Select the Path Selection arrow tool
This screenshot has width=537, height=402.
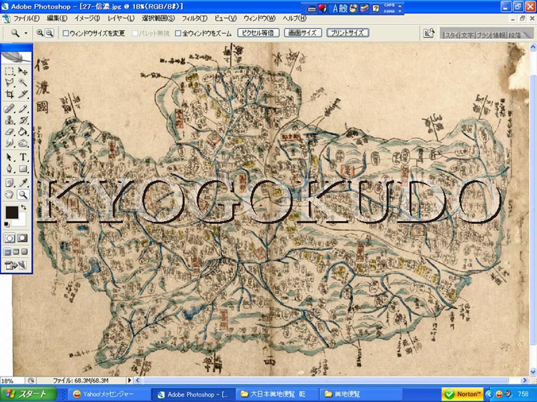(x=9, y=157)
